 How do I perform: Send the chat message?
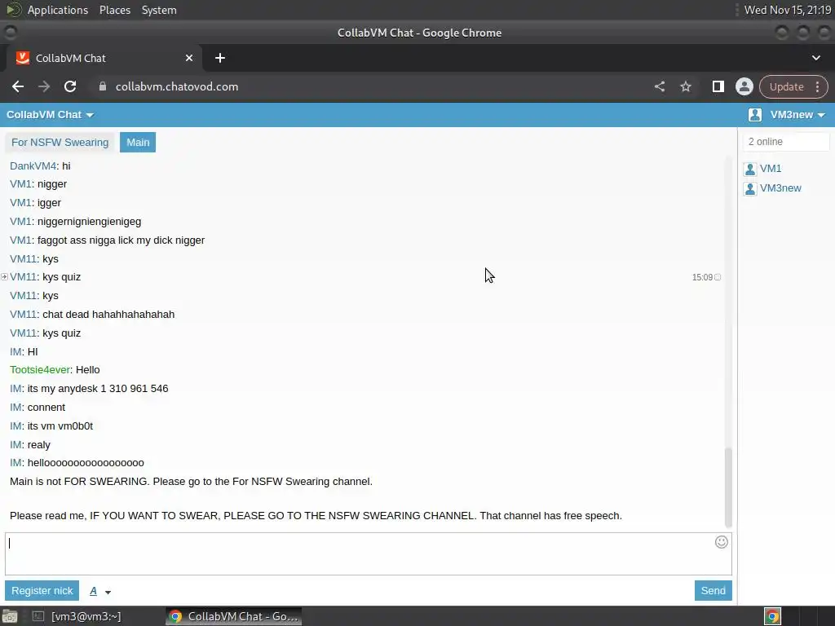[x=713, y=591]
